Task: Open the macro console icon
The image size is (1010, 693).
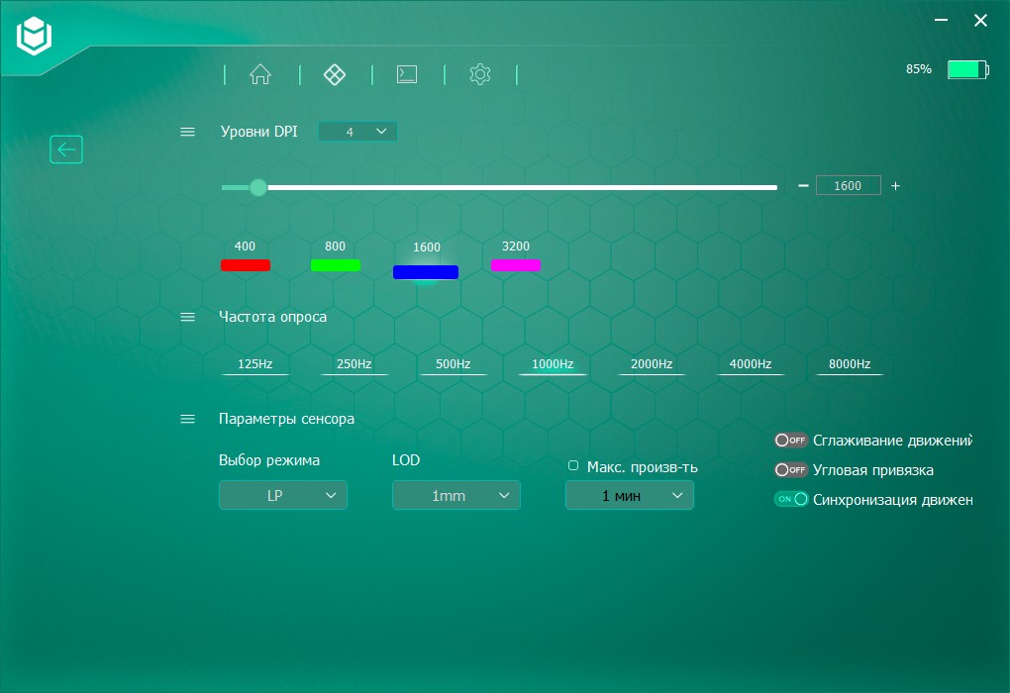Action: point(406,74)
